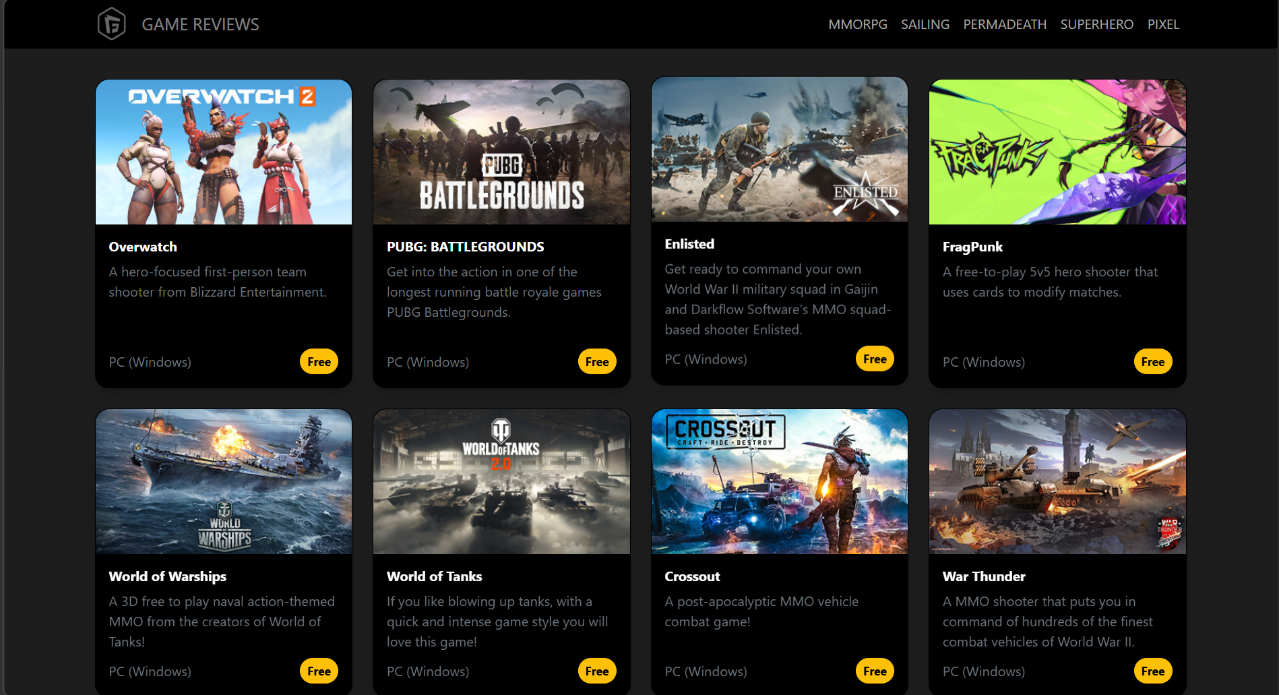Open the SAILING category
This screenshot has width=1279, height=695.
[x=925, y=24]
